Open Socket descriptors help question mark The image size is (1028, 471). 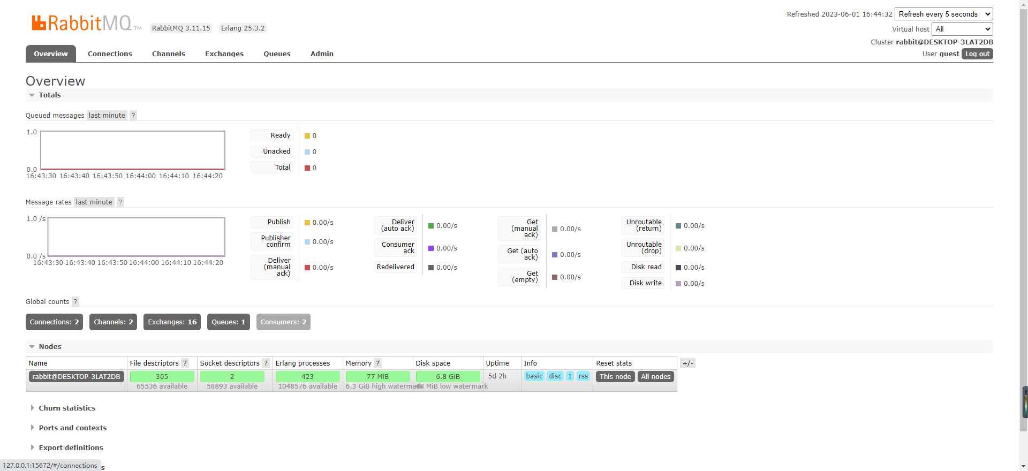point(266,363)
